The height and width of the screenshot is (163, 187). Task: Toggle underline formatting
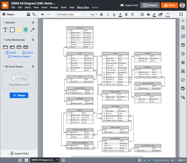pos(114,15)
